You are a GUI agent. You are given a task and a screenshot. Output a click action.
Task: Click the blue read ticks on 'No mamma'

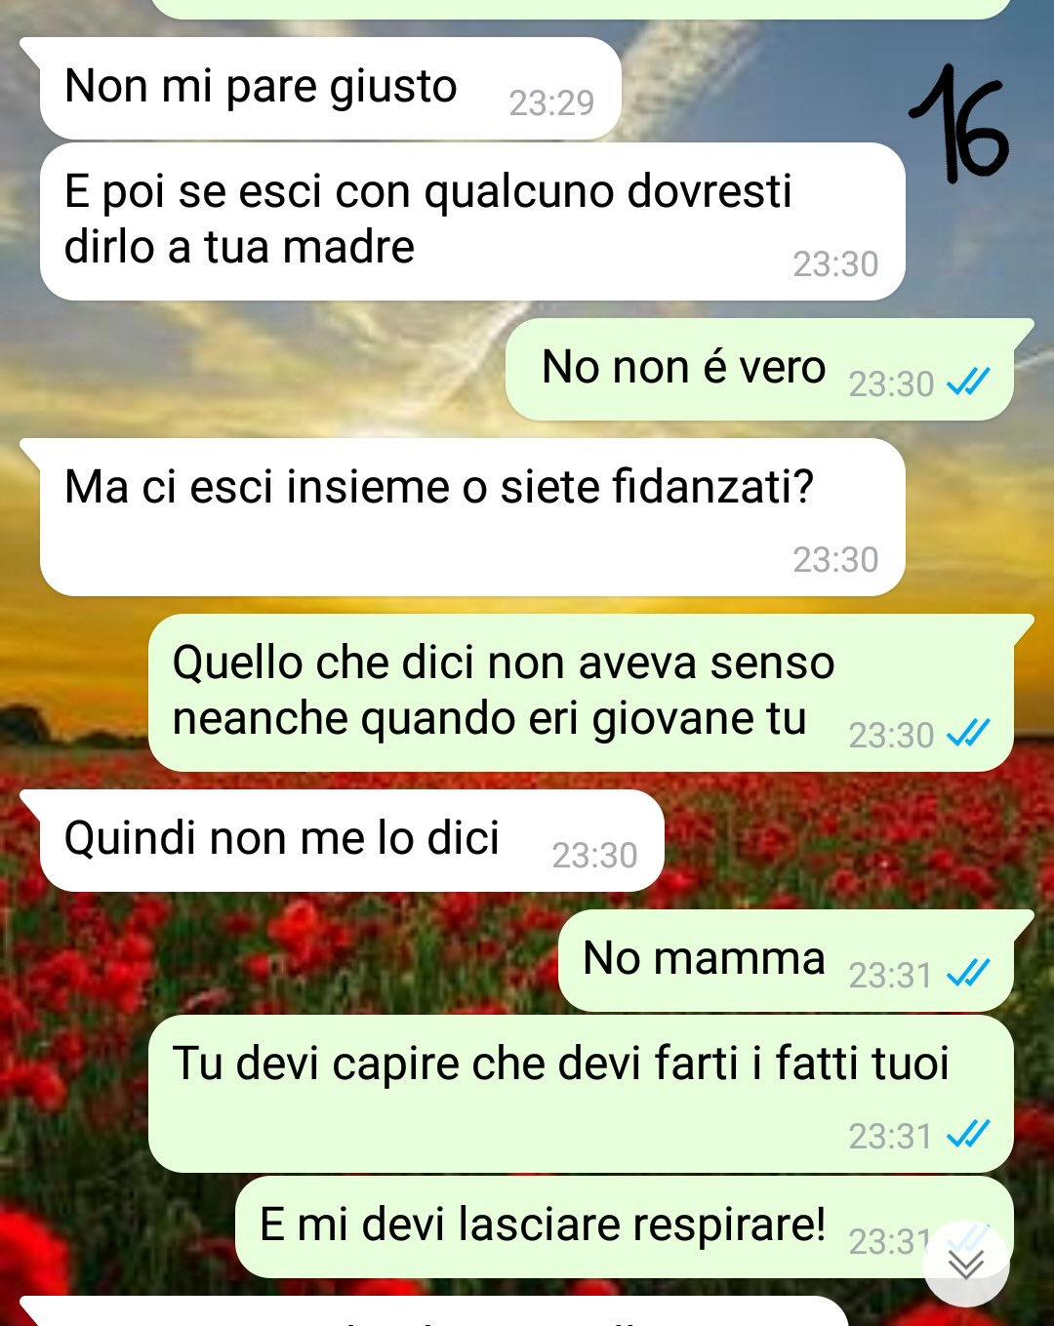pos(968,974)
